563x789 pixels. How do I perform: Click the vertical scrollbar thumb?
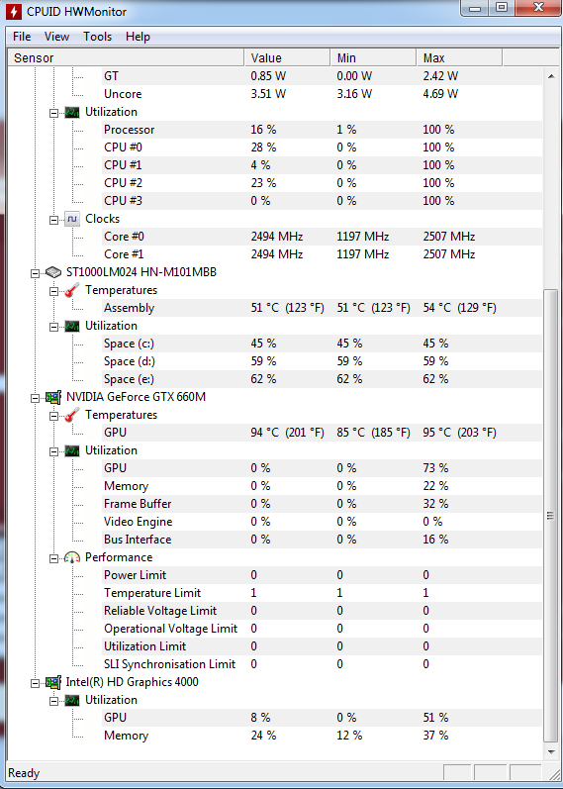(550, 516)
